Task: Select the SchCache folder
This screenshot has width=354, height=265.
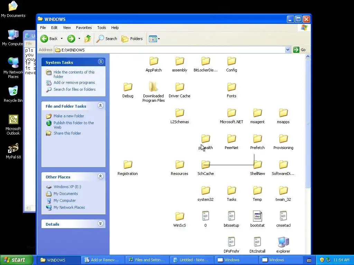Action: [x=205, y=168]
